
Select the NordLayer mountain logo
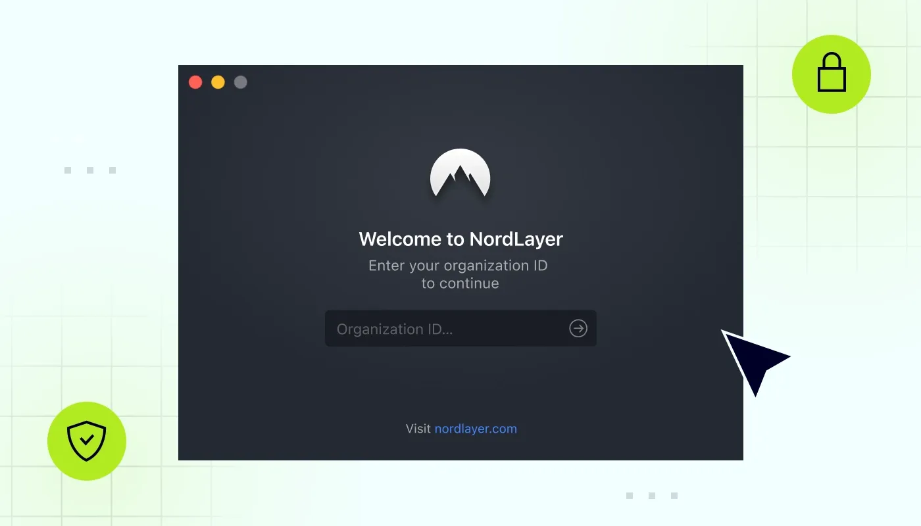pos(460,174)
